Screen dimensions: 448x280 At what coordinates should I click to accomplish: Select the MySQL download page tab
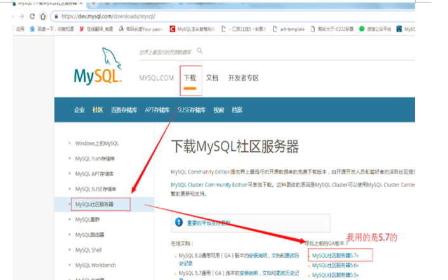(x=47, y=3)
